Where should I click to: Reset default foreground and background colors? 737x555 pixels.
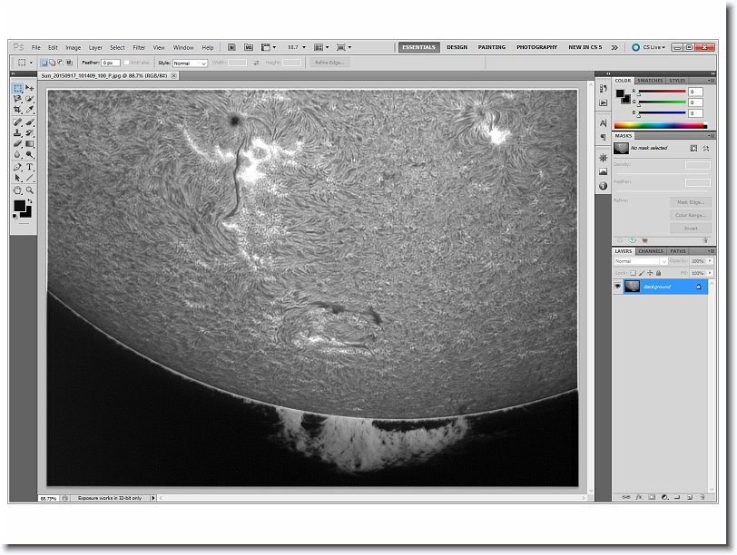(x=15, y=217)
